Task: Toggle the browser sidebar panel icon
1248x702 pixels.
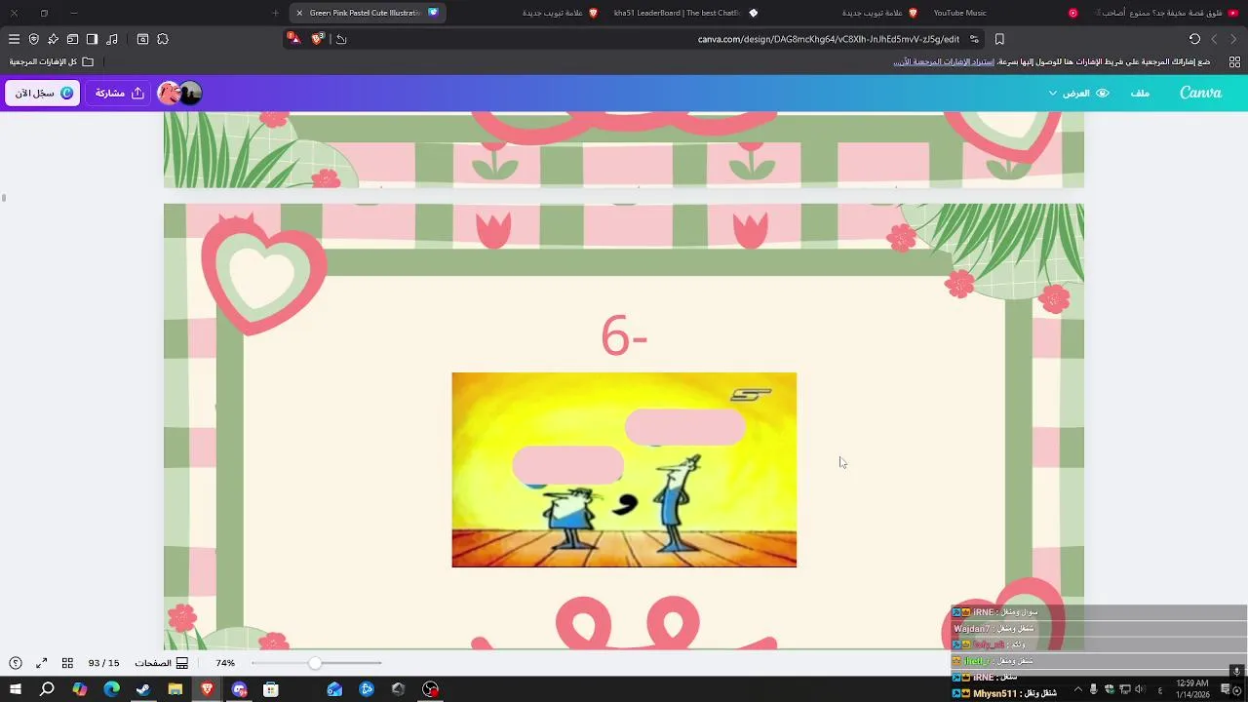Action: 93,39
